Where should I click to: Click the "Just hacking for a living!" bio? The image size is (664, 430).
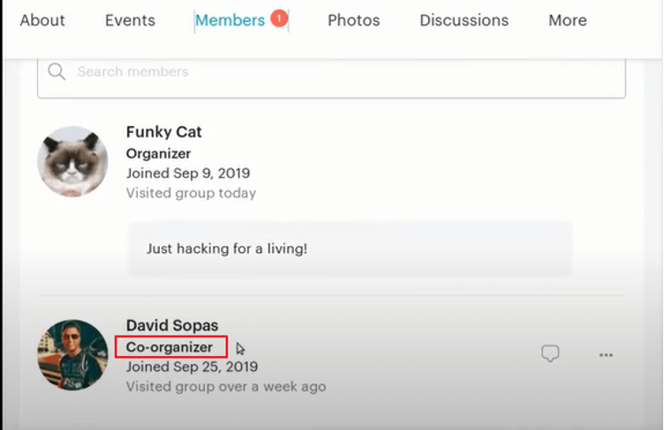[x=227, y=248]
